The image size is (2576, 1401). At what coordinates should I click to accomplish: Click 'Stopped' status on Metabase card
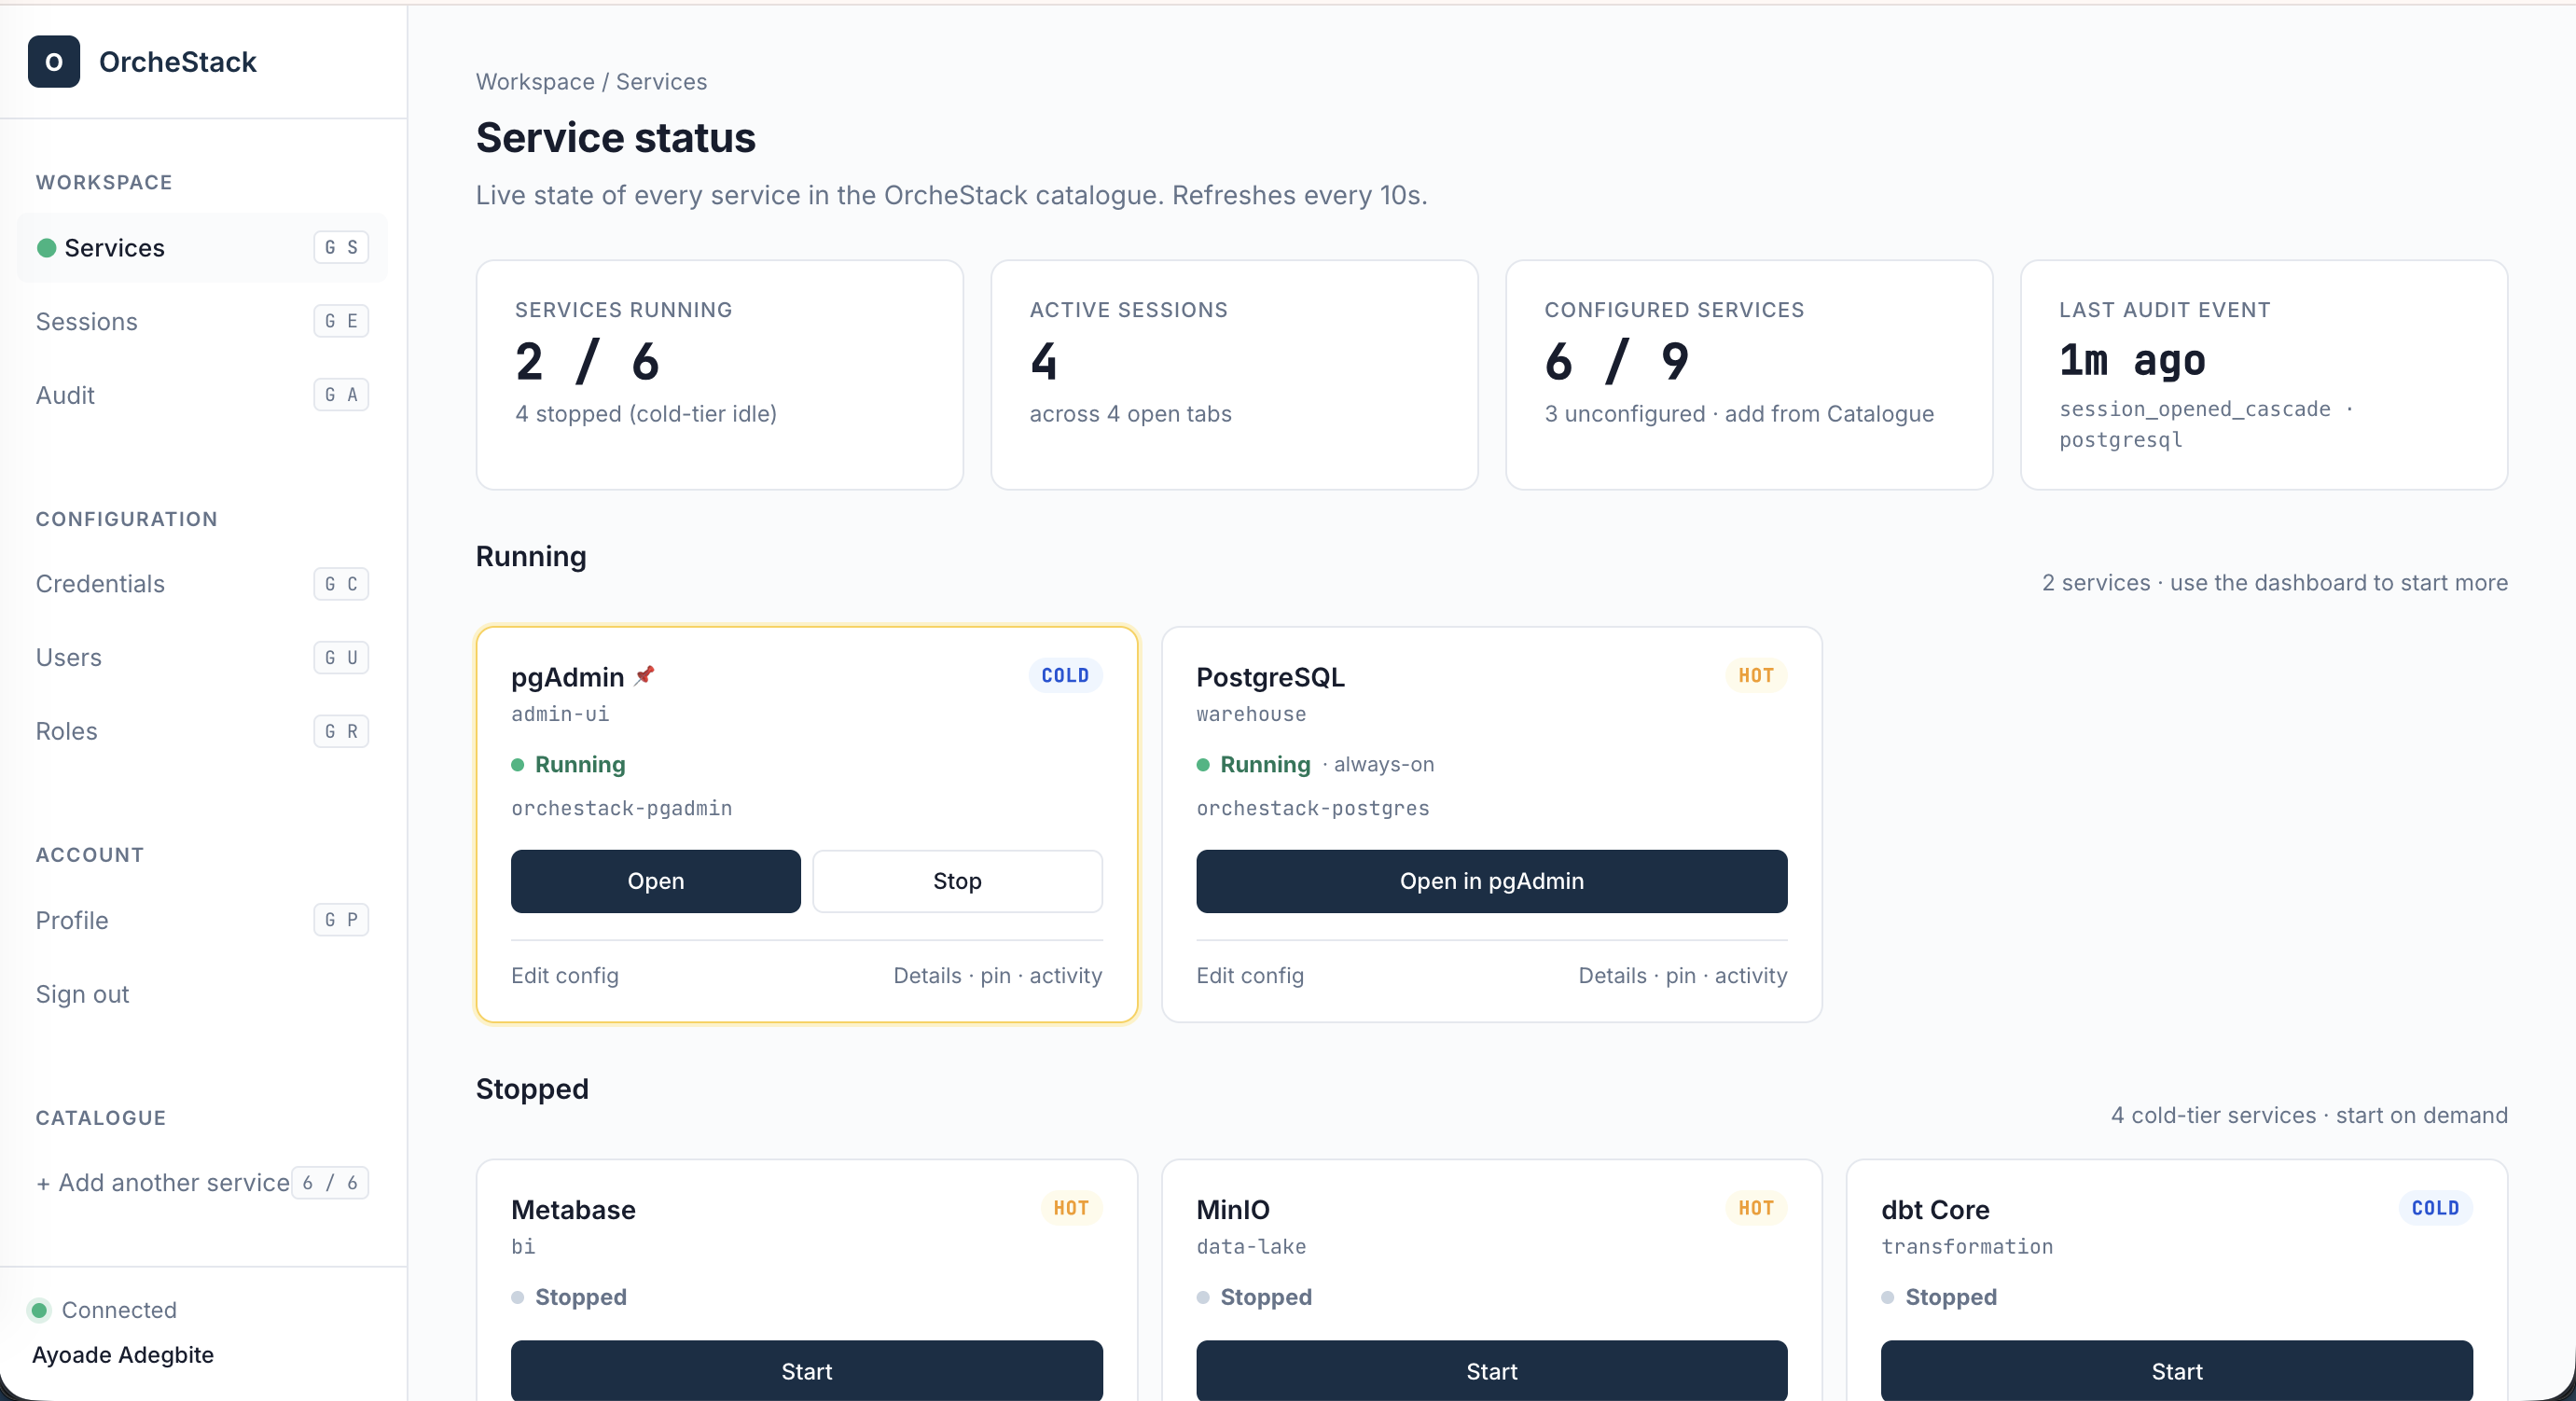coord(581,1297)
